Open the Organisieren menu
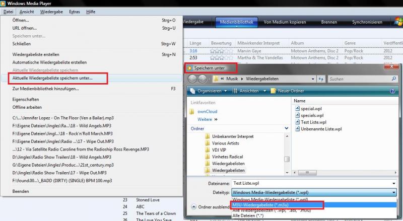Viewport: 403px width, 221px height. 209,91
